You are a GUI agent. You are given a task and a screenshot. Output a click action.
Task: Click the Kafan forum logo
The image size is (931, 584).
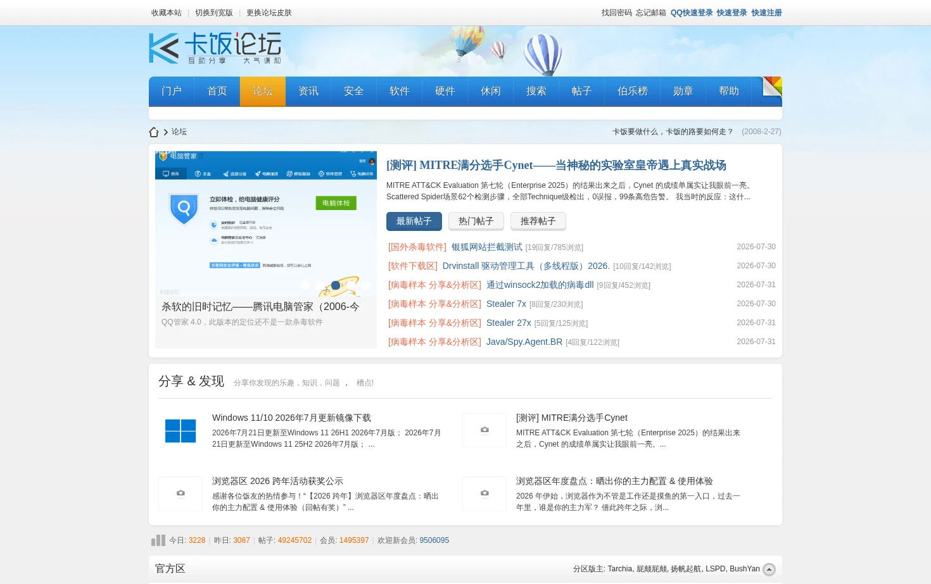215,48
